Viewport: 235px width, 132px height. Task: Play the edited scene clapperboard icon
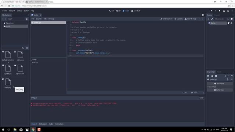[x=224, y=11]
